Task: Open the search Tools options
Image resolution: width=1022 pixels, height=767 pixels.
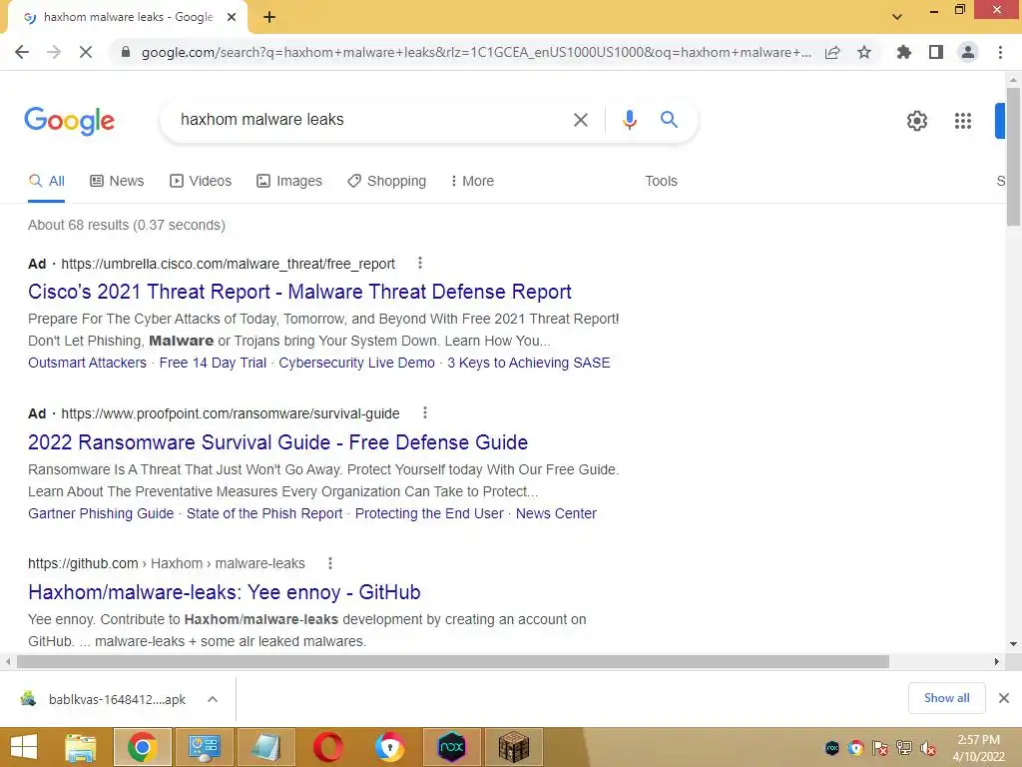Action: (661, 182)
